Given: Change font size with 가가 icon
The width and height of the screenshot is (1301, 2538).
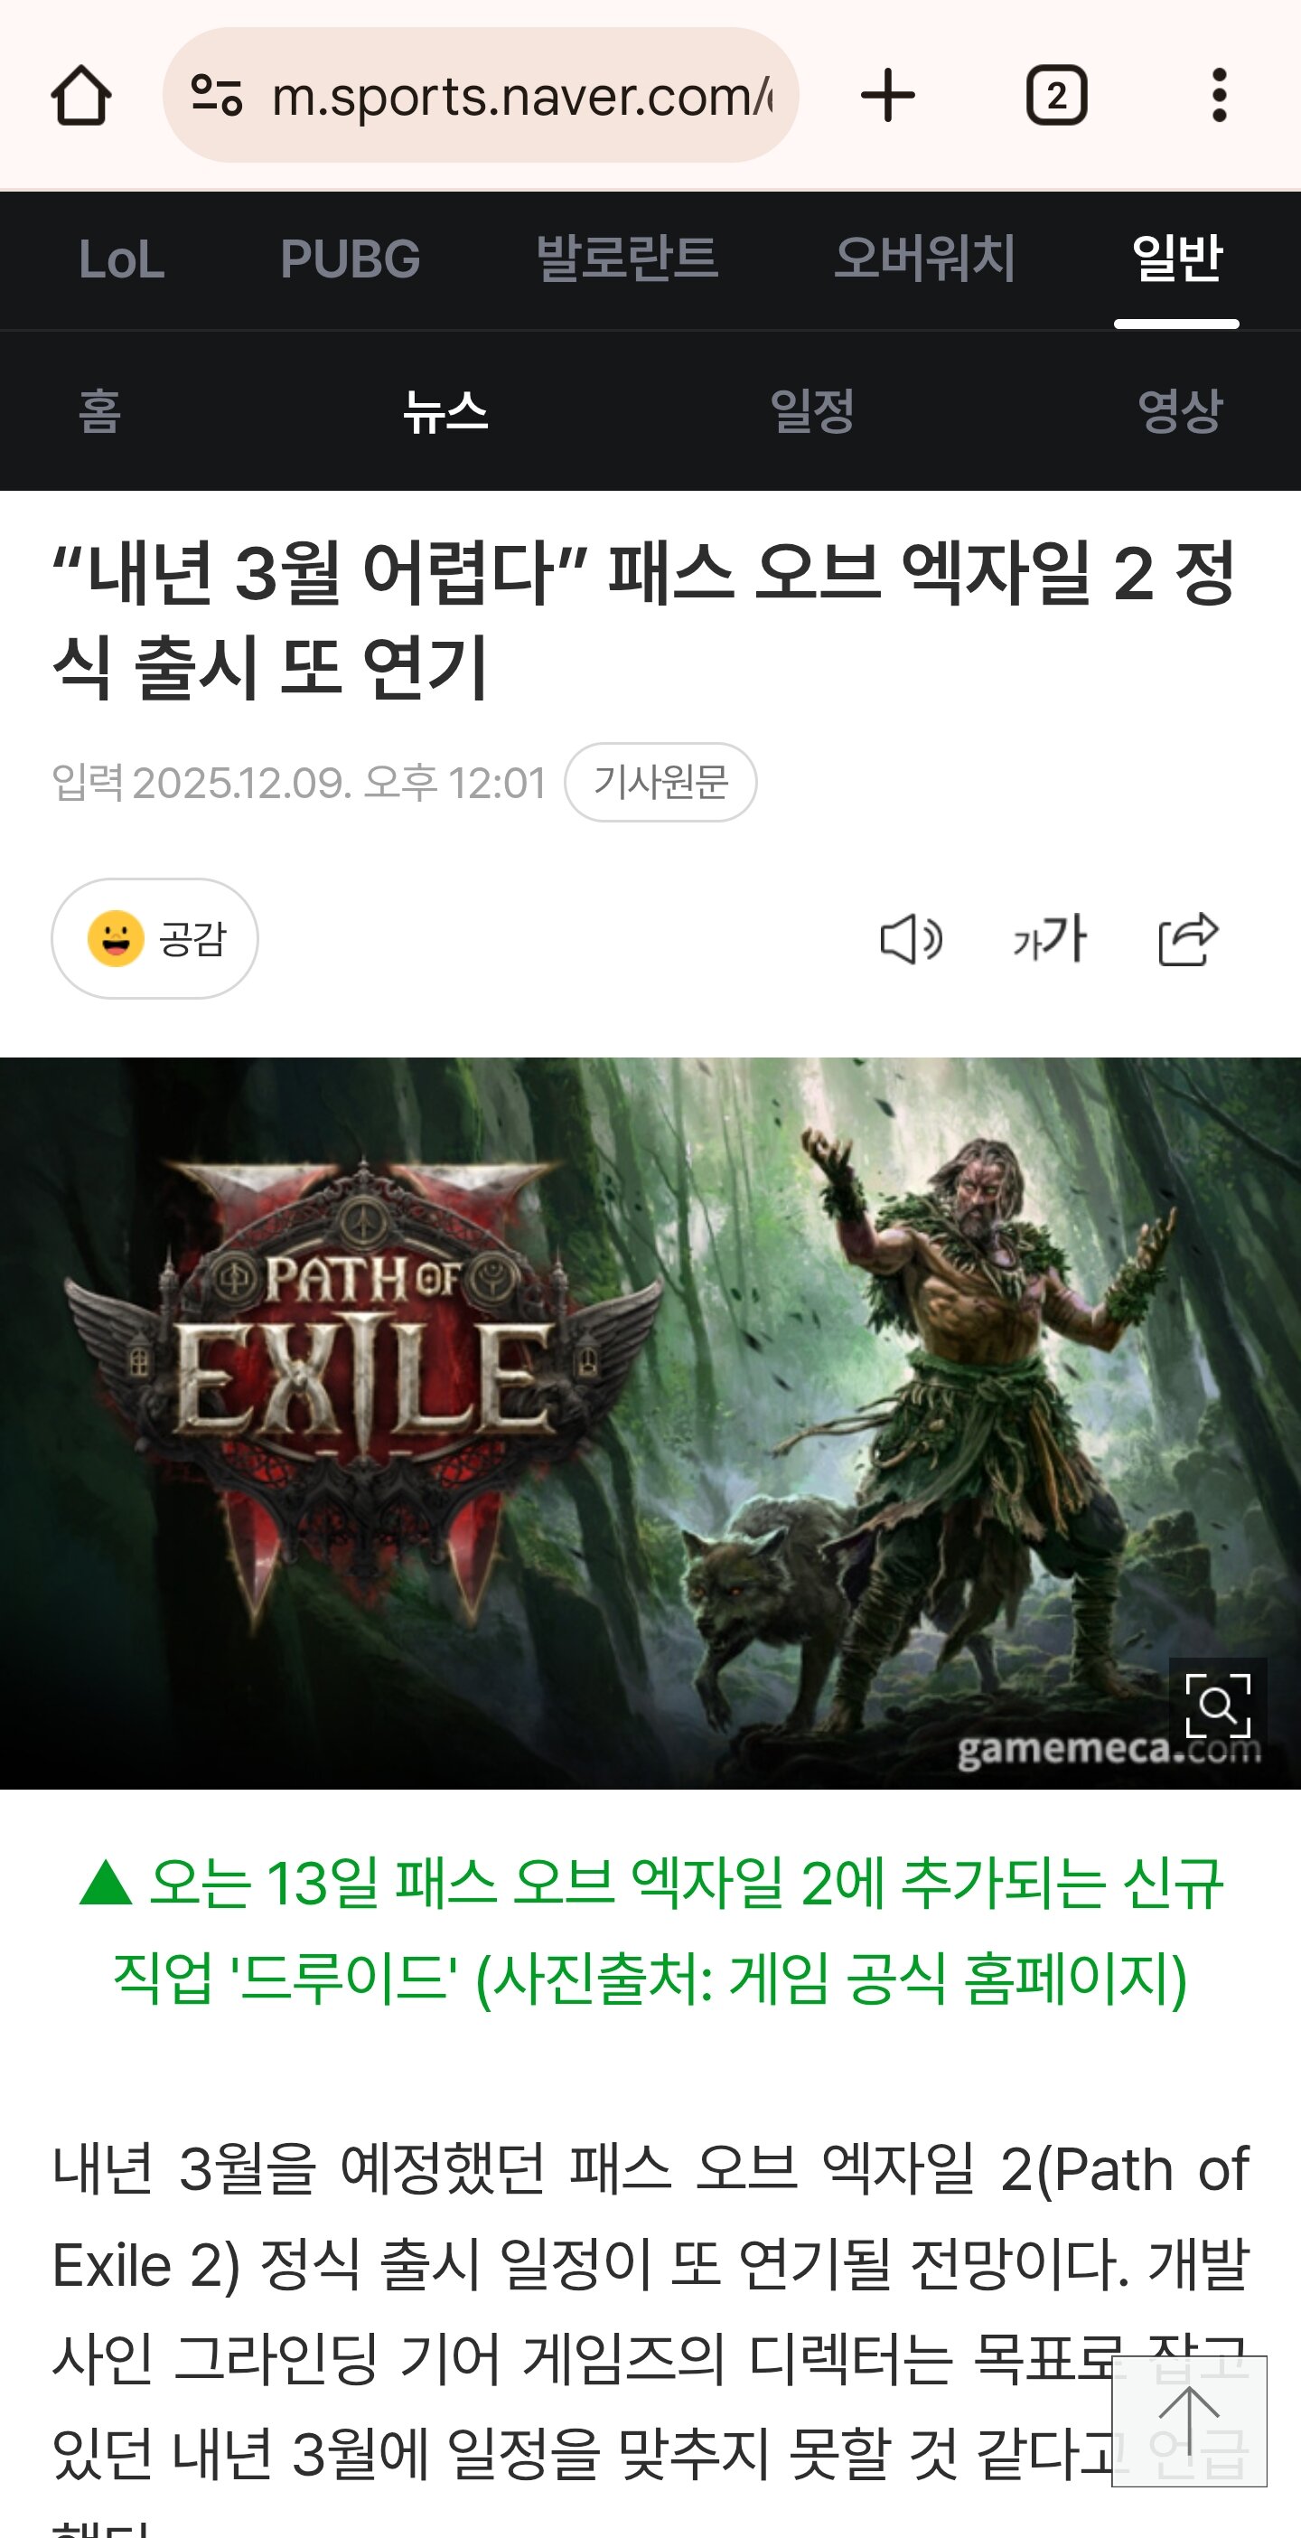Looking at the screenshot, I should [x=1050, y=939].
